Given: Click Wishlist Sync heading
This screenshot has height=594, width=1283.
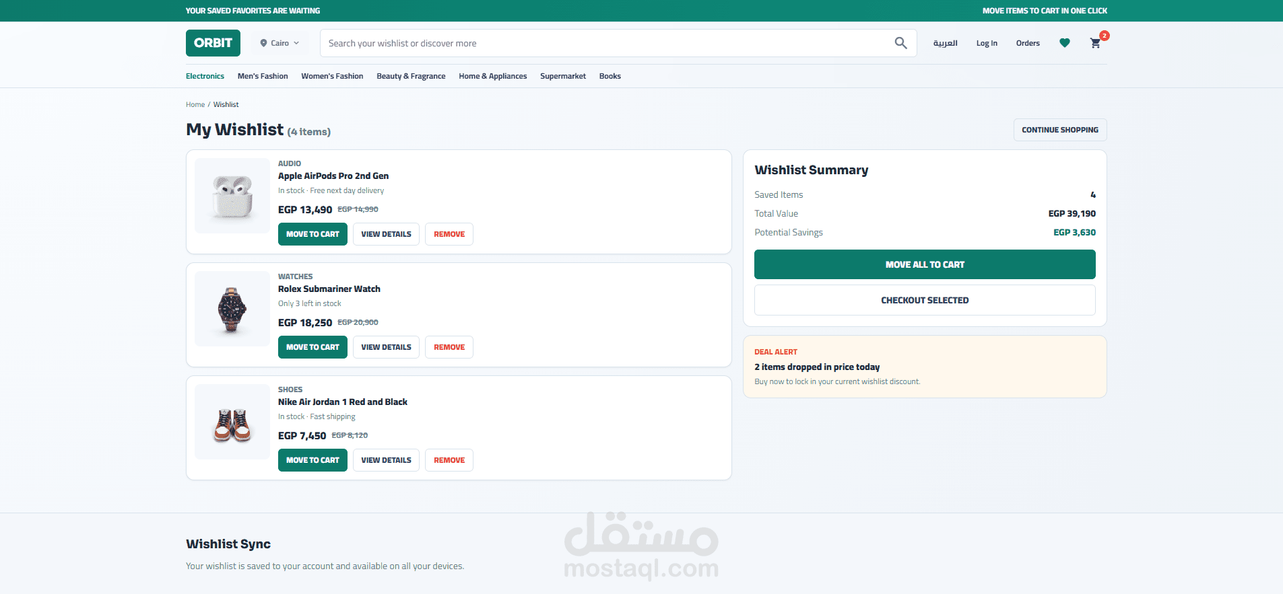Looking at the screenshot, I should [228, 544].
